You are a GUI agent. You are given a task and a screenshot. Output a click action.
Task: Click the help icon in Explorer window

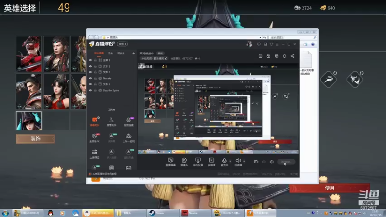313,44
